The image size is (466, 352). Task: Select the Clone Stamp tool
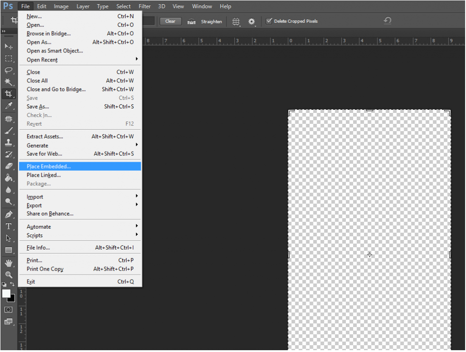(9, 142)
